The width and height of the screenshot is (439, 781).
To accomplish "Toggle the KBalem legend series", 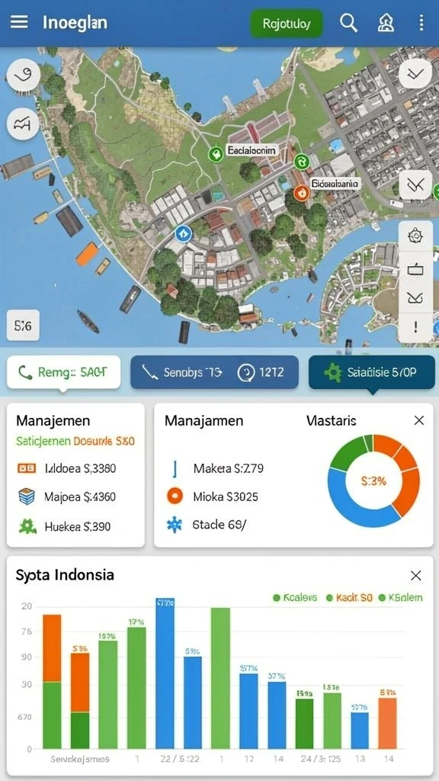I will tap(401, 598).
